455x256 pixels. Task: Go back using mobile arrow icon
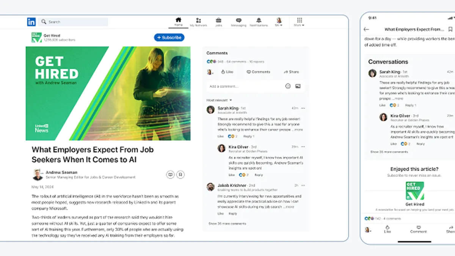click(x=366, y=29)
